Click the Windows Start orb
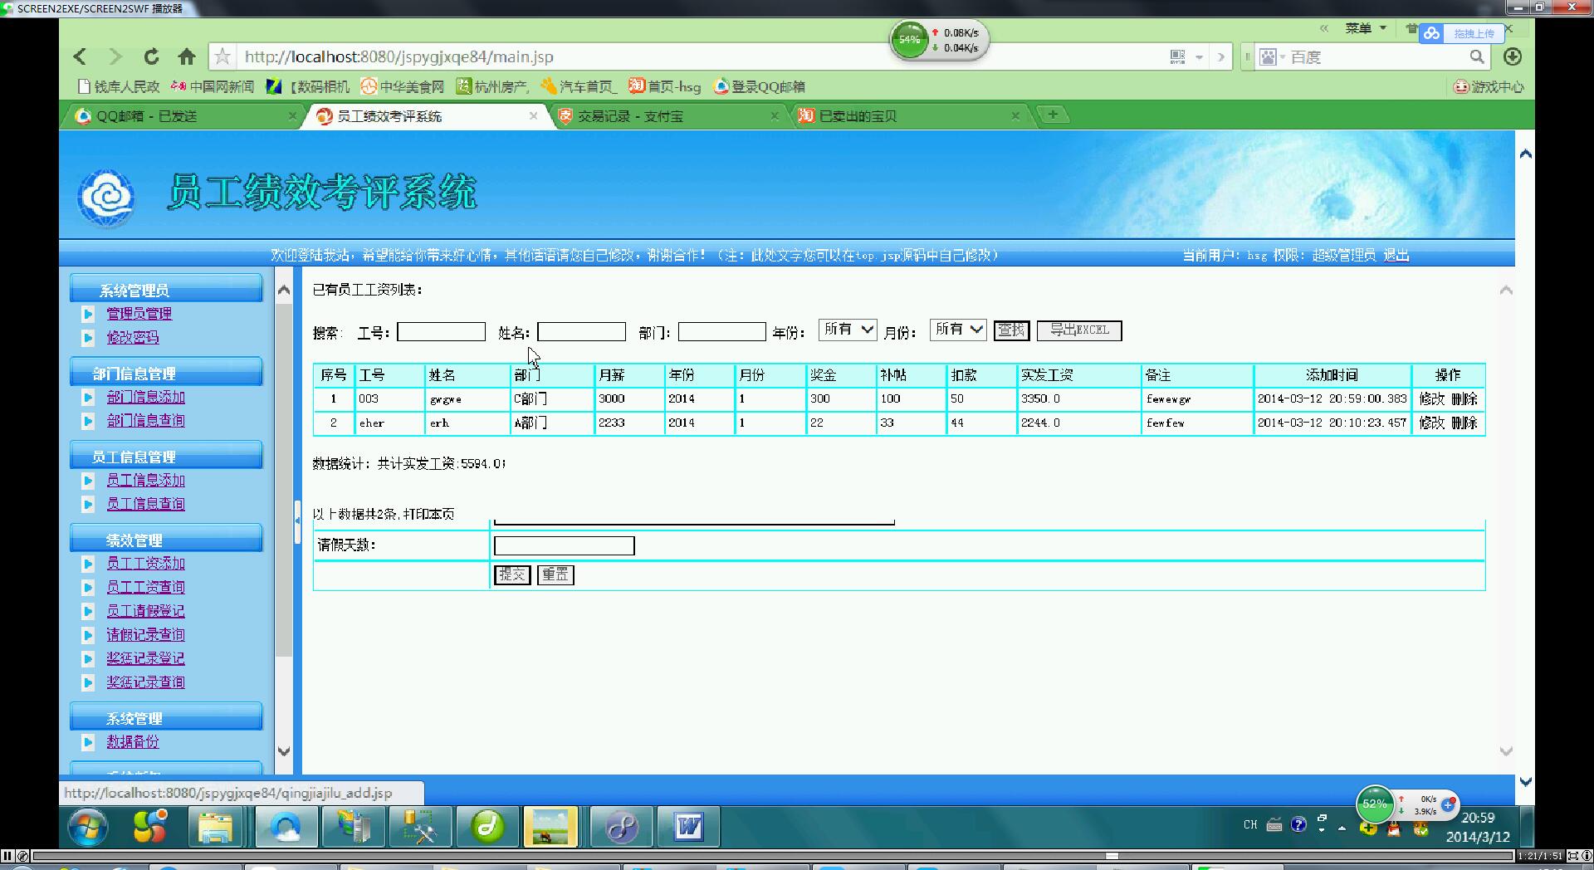Viewport: 1594px width, 870px height. 88,827
